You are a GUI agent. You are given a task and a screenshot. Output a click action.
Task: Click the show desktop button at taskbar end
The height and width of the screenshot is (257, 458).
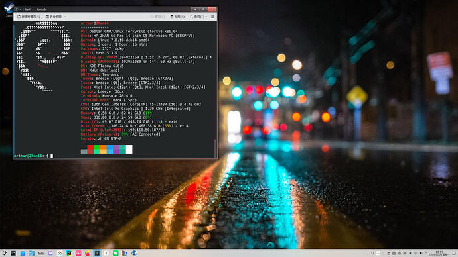pyautogui.click(x=454, y=253)
